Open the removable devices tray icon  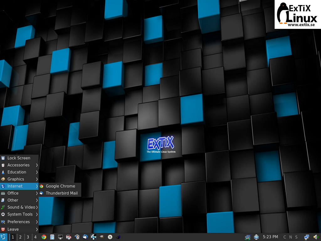point(256,237)
